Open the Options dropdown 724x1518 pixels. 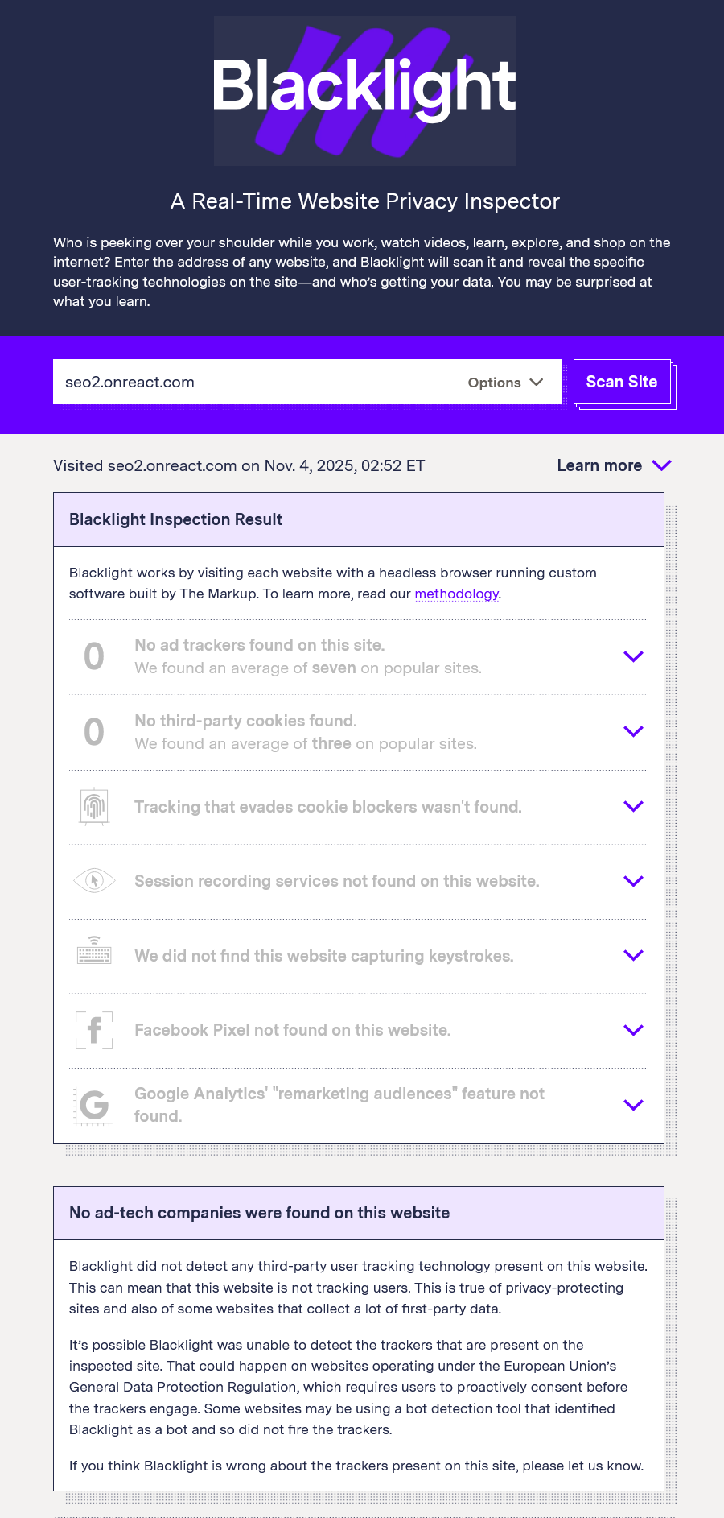tap(505, 383)
